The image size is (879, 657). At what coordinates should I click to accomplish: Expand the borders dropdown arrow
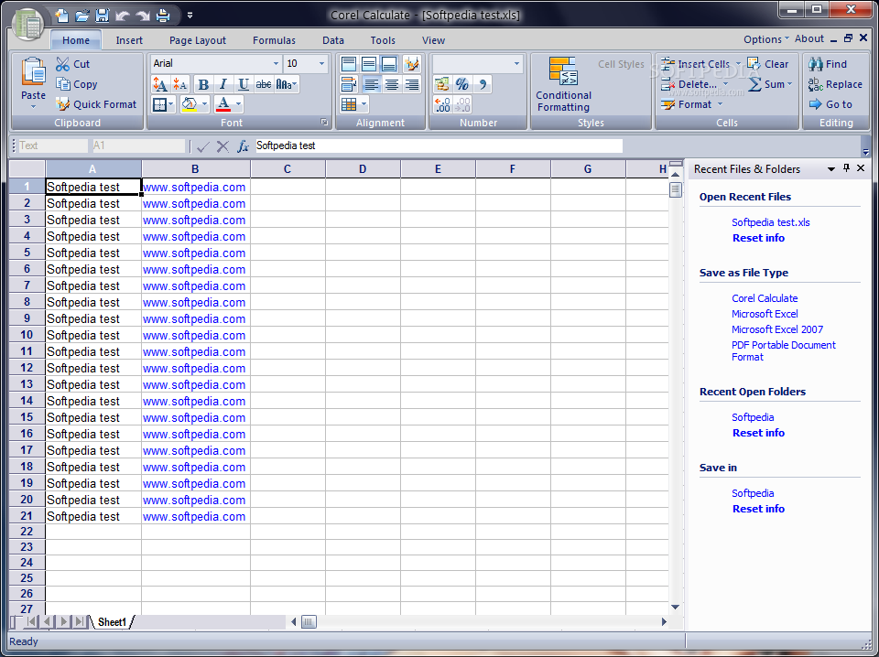[170, 104]
